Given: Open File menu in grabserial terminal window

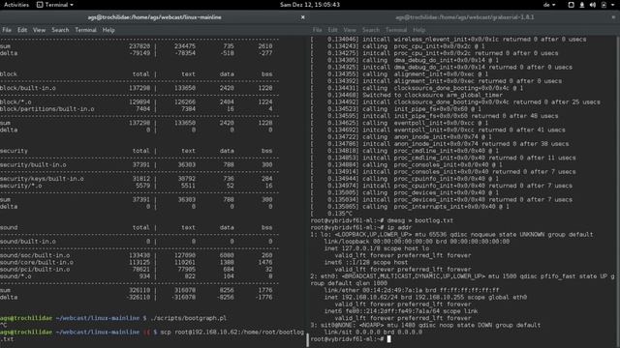Looking at the screenshot, I should point(317,30).
